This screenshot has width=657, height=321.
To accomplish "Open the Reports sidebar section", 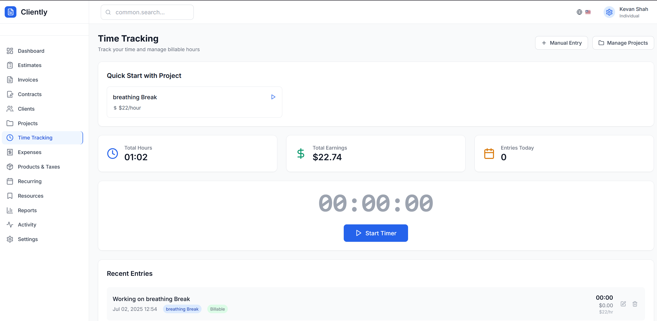I will pyautogui.click(x=27, y=210).
